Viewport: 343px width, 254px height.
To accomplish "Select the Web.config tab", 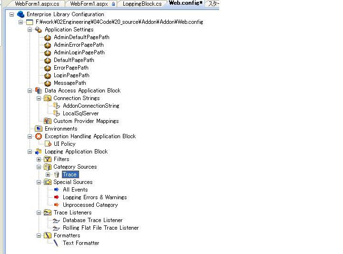I will (x=185, y=3).
